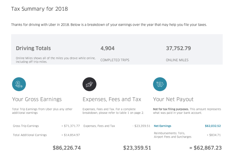This screenshot has height=164, width=234.
Task: Click the dark expenses hand-paying icon
Action: click(x=89, y=84)
